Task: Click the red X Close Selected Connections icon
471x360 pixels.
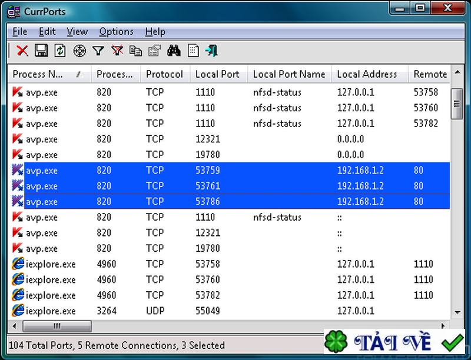Action: [x=22, y=51]
